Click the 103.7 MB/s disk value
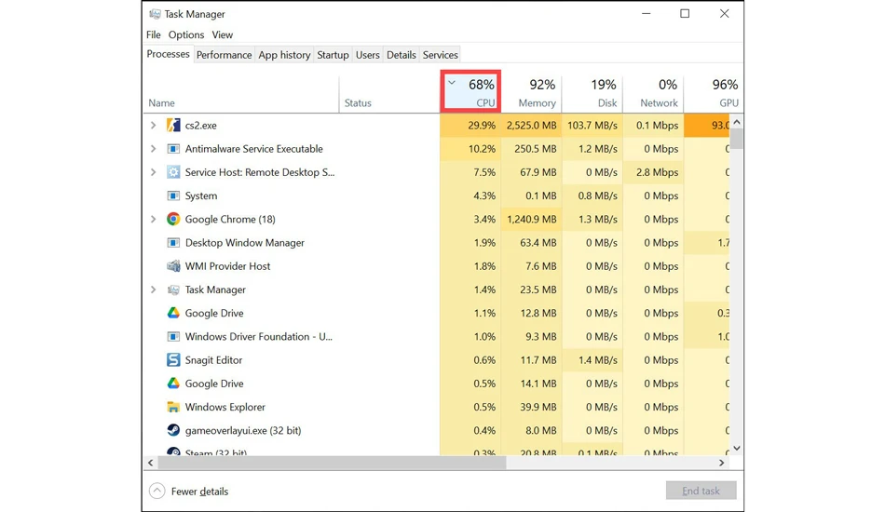The width and height of the screenshot is (885, 512). pyautogui.click(x=592, y=125)
